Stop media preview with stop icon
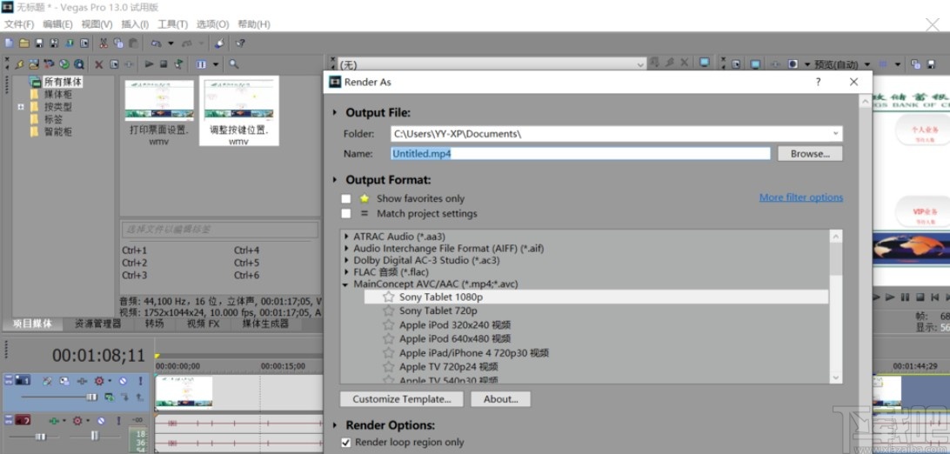 click(x=163, y=64)
